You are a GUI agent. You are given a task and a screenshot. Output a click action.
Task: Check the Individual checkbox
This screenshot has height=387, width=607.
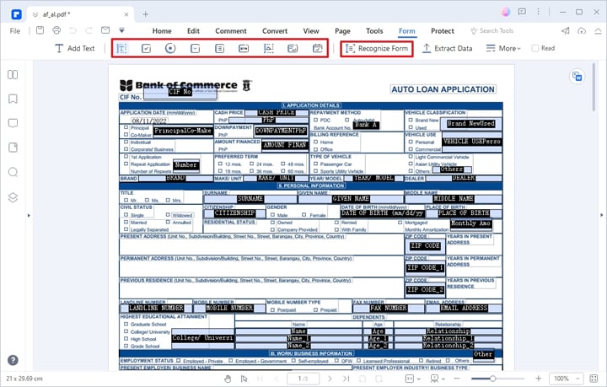click(126, 142)
